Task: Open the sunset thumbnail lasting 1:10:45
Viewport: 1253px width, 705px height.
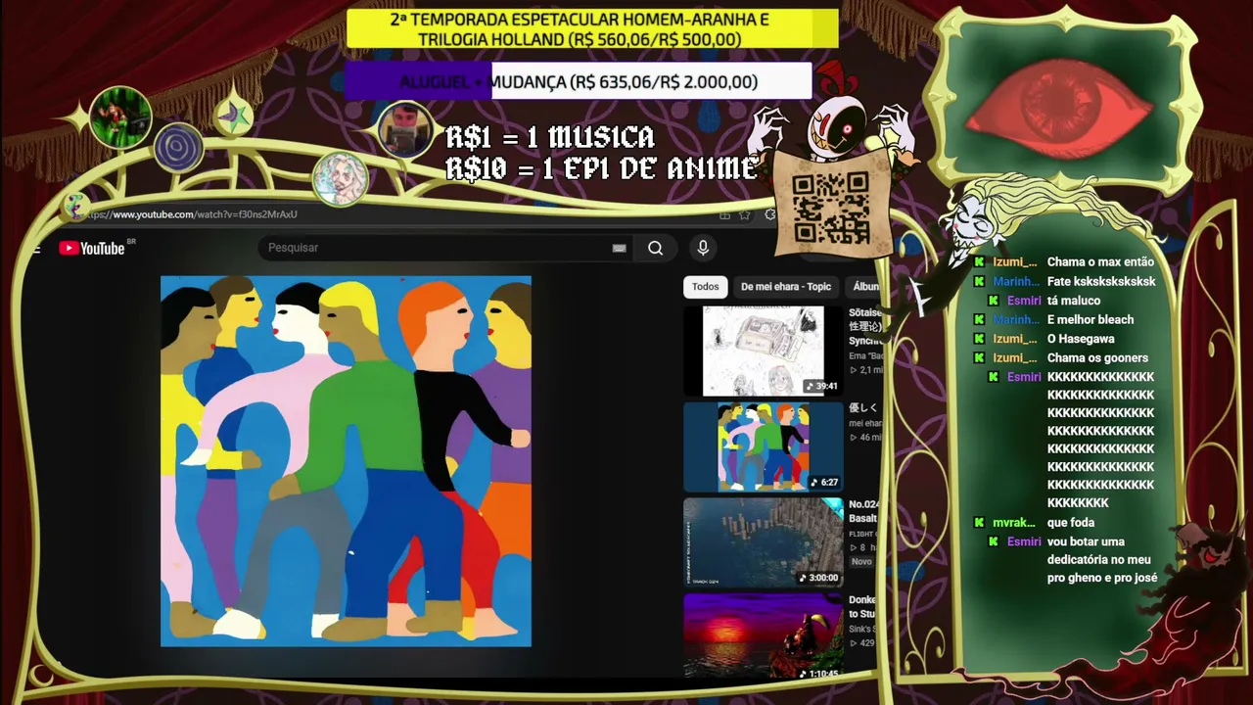Action: pos(764,636)
